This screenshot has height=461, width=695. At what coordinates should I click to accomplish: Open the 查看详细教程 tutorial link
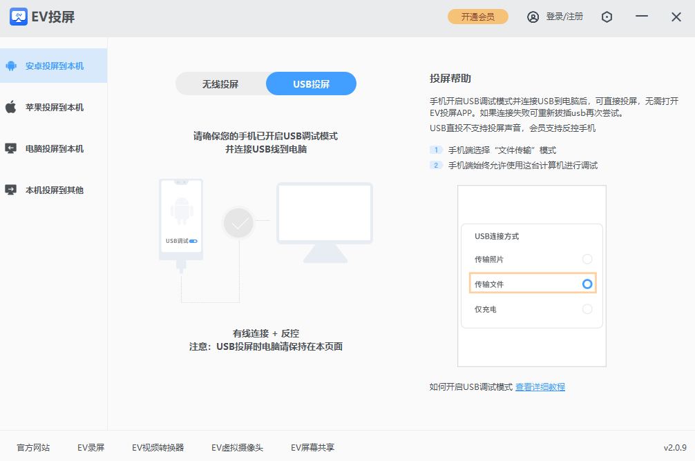pos(540,387)
